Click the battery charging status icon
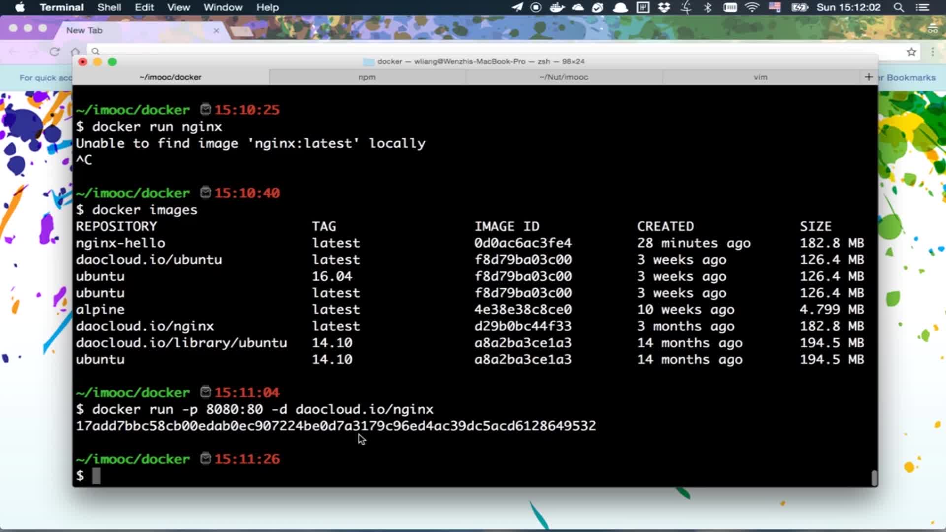Image resolution: width=946 pixels, height=532 pixels. (x=799, y=7)
